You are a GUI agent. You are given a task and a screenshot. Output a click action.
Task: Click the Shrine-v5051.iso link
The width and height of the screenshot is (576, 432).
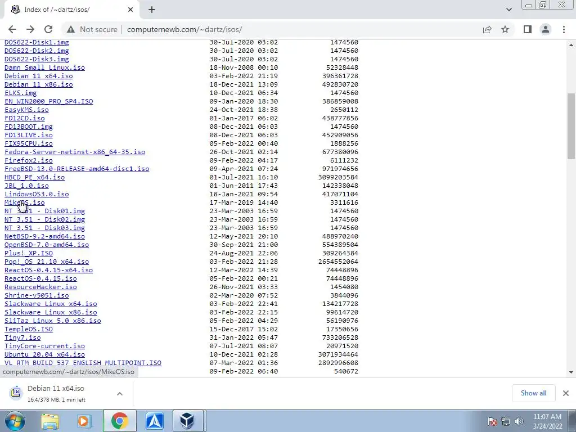tap(37, 296)
